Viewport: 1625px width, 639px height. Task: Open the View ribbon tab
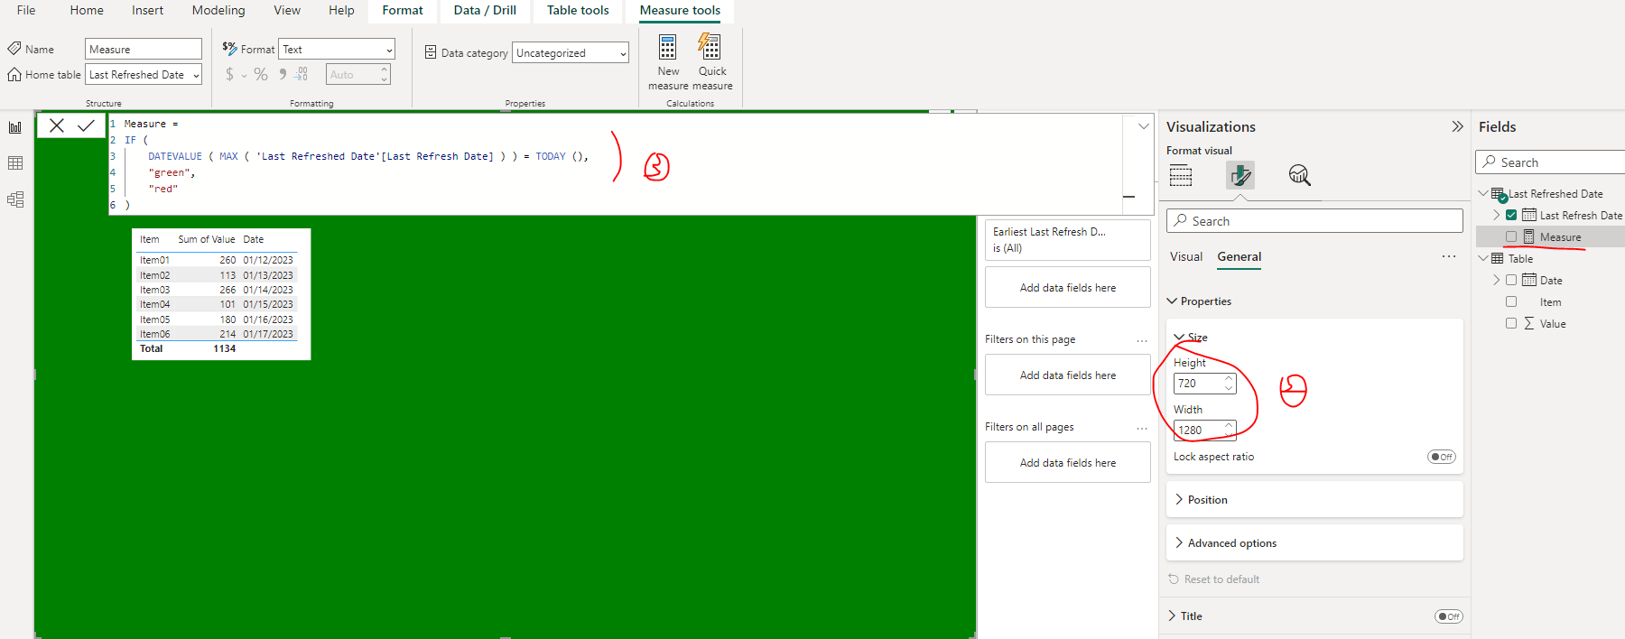tap(287, 10)
